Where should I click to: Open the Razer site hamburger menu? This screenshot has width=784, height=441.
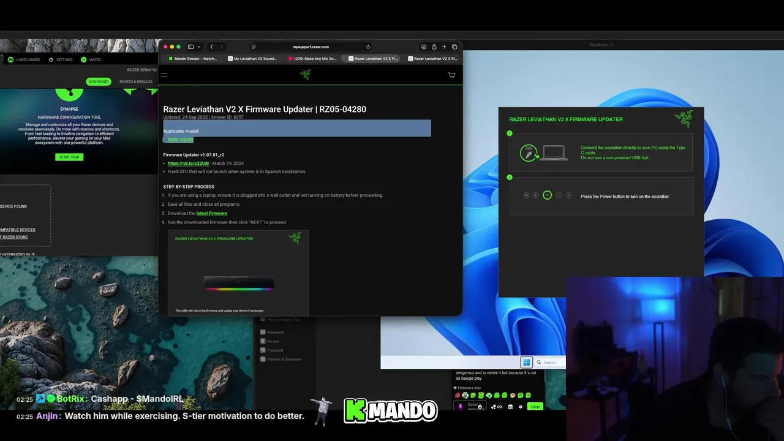point(164,75)
